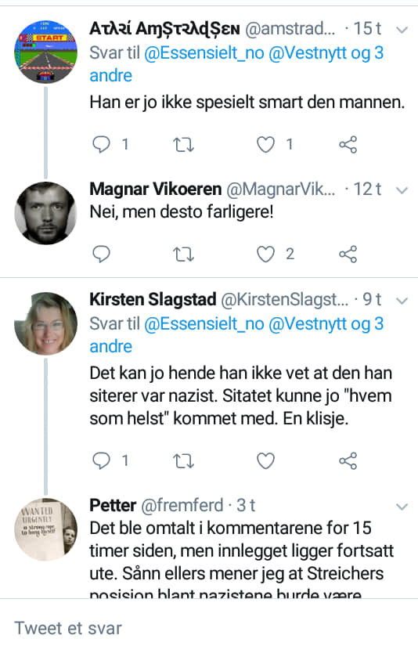Open @Essensielt_no mention in Kirsten's reply
The height and width of the screenshot is (646, 418).
204,324
